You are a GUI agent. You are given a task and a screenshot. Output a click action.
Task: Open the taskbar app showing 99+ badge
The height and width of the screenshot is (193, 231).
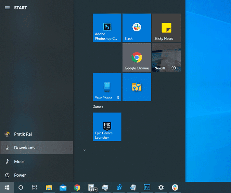(x=92, y=188)
